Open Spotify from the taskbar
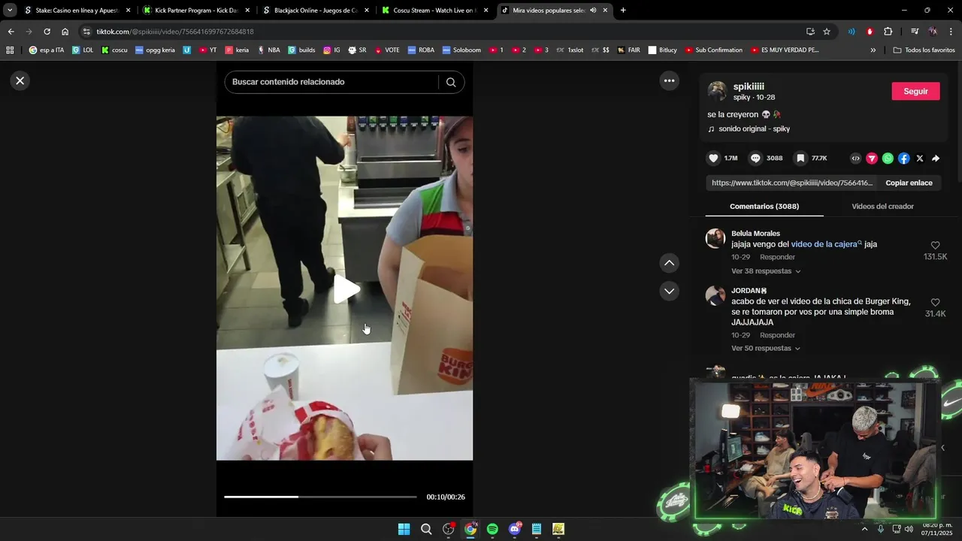 492,529
